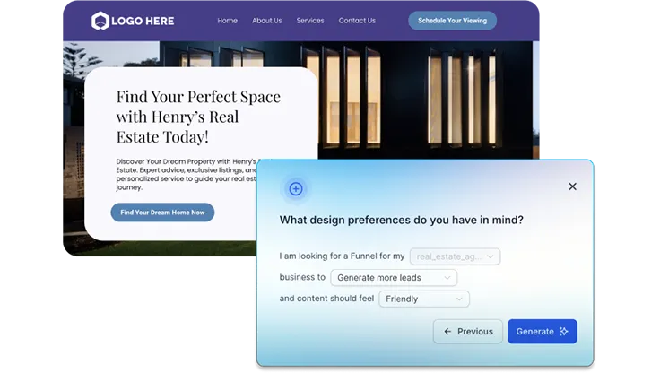Viewport: 660px width, 373px height.
Task: Click the sparkle icon on the Generate button
Action: point(564,332)
